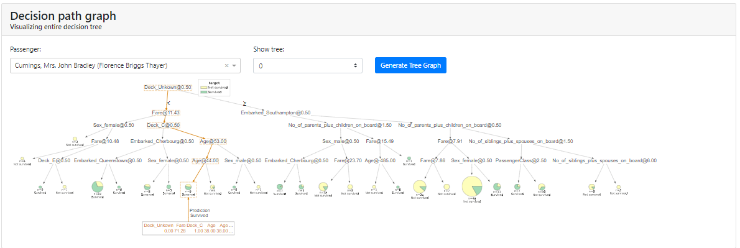Select the Fare@10.48 node
The height and width of the screenshot is (248, 740).
pos(105,141)
